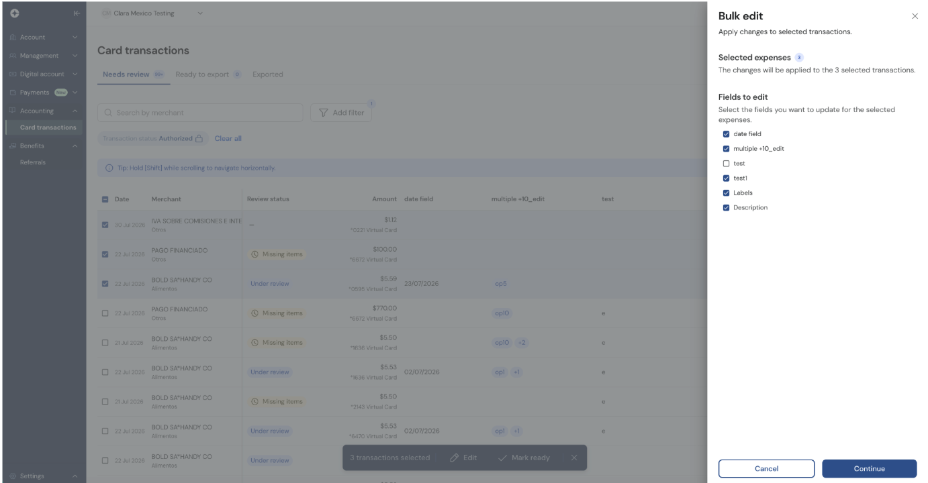Image resolution: width=928 pixels, height=483 pixels.
Task: Click the Continue button
Action: [x=869, y=468]
